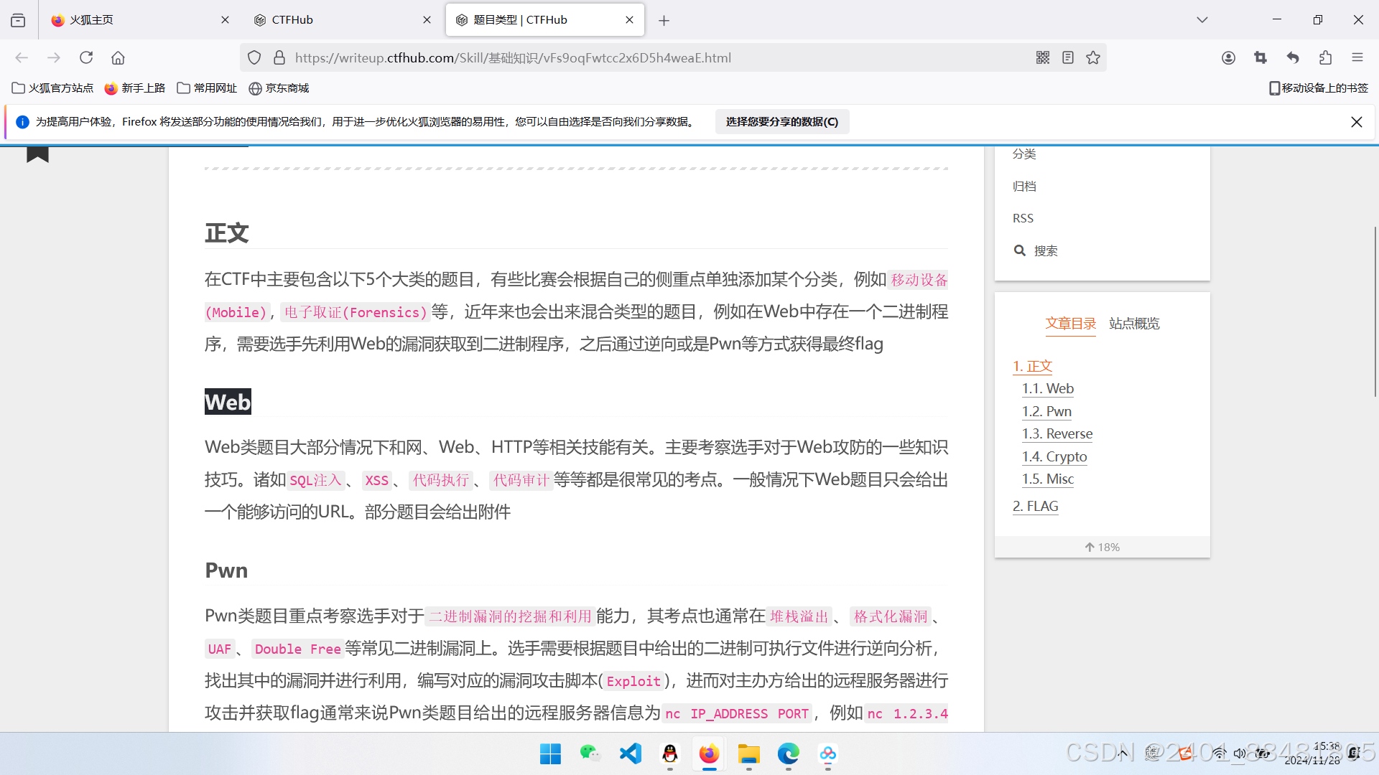Open Visual Studio Code from taskbar

click(630, 753)
